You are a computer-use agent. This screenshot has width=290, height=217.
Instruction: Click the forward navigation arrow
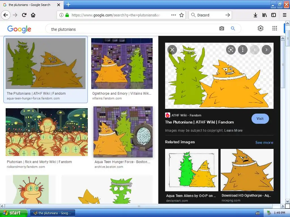pos(15,15)
